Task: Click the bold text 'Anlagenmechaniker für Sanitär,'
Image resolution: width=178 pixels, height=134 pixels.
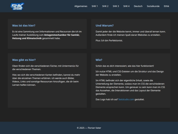Action: (x=62, y=35)
